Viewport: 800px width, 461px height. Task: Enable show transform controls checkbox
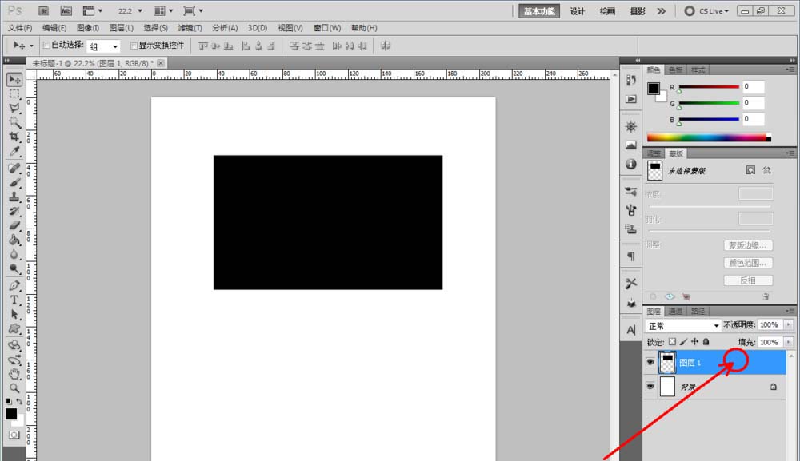tap(134, 46)
